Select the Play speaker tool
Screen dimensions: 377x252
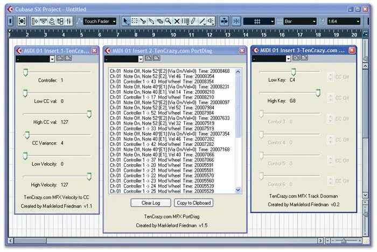coord(211,22)
